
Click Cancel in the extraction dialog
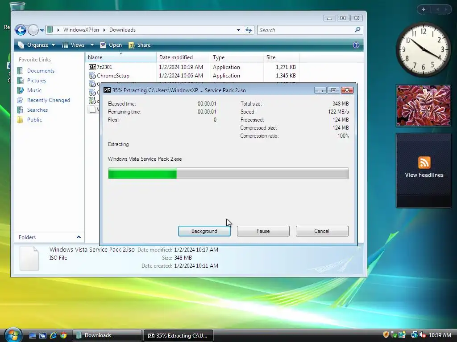tap(322, 231)
